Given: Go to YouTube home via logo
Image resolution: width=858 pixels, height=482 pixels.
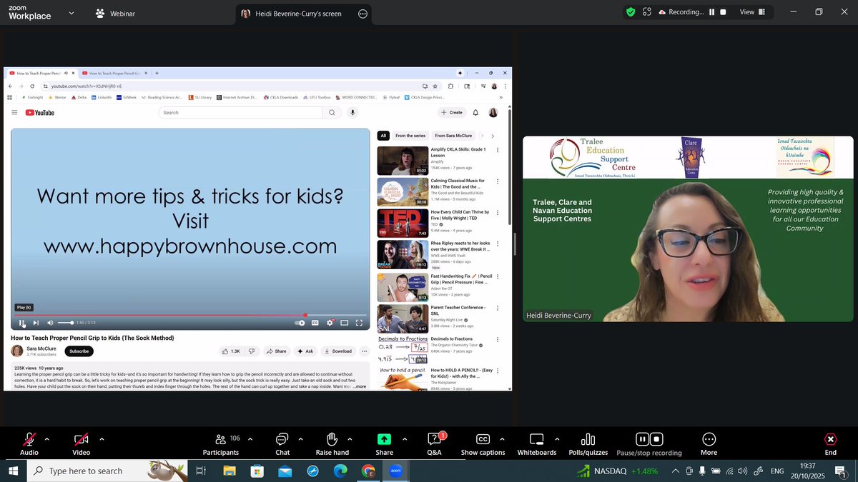Looking at the screenshot, I should click(40, 113).
